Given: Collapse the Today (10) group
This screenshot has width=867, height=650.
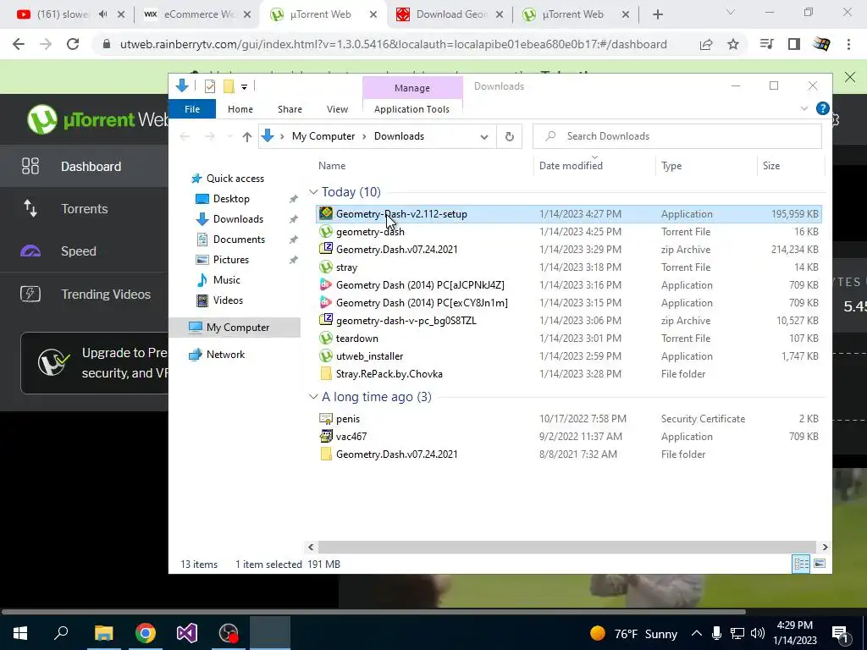Looking at the screenshot, I should coord(313,192).
